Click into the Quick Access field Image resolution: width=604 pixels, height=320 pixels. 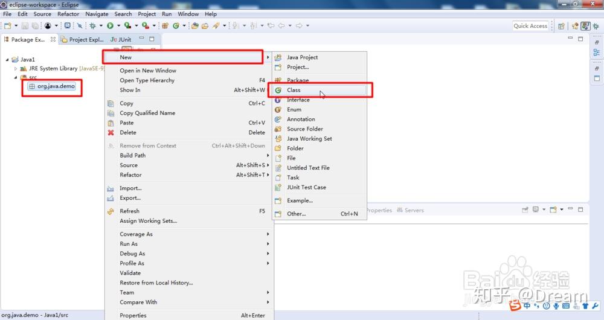pyautogui.click(x=530, y=26)
